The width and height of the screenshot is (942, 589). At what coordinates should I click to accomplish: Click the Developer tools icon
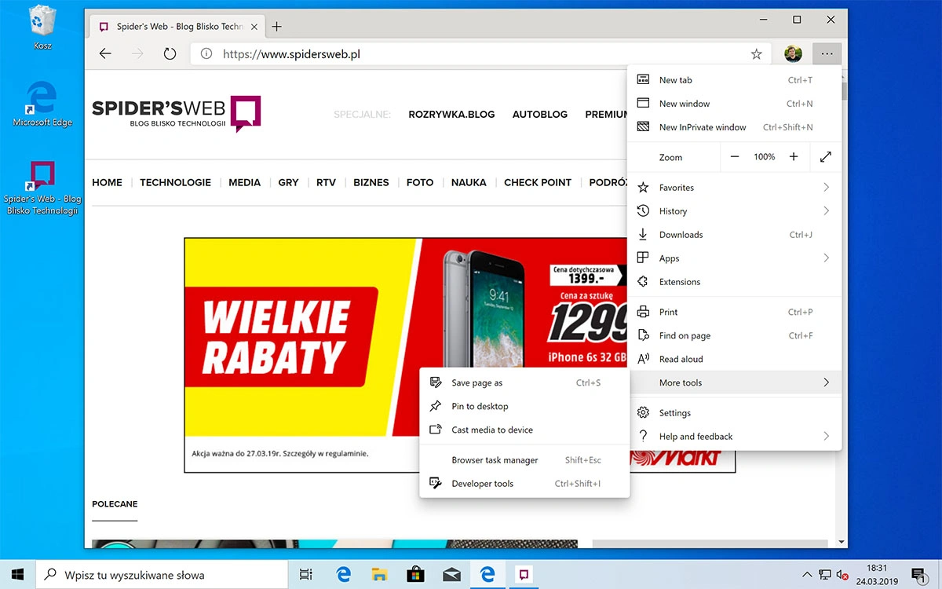pyautogui.click(x=436, y=483)
